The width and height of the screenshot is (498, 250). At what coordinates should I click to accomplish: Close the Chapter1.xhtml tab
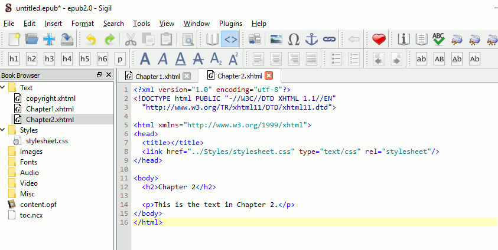click(x=187, y=77)
